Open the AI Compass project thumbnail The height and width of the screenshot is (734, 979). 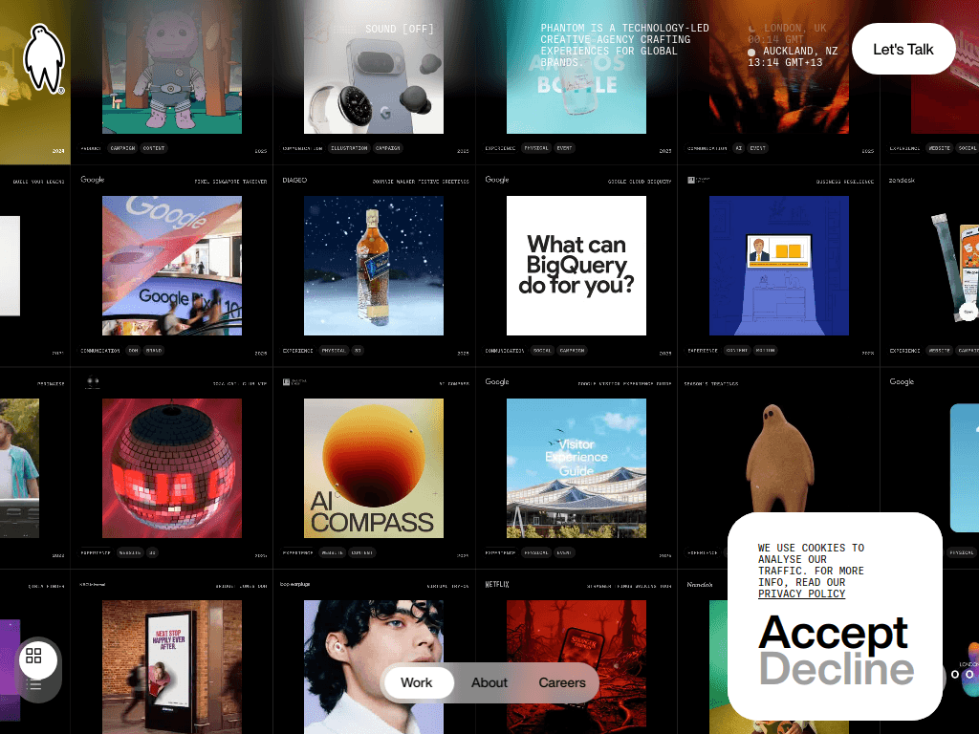point(374,468)
